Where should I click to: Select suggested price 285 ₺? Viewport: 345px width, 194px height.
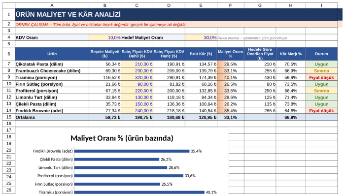point(260,110)
